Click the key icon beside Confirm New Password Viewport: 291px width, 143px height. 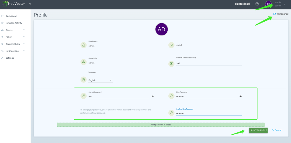tap(171, 113)
